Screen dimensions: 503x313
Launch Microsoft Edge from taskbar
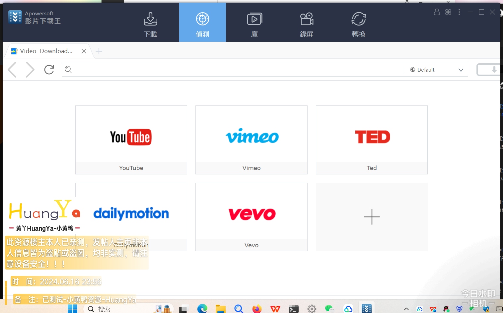[x=202, y=309]
